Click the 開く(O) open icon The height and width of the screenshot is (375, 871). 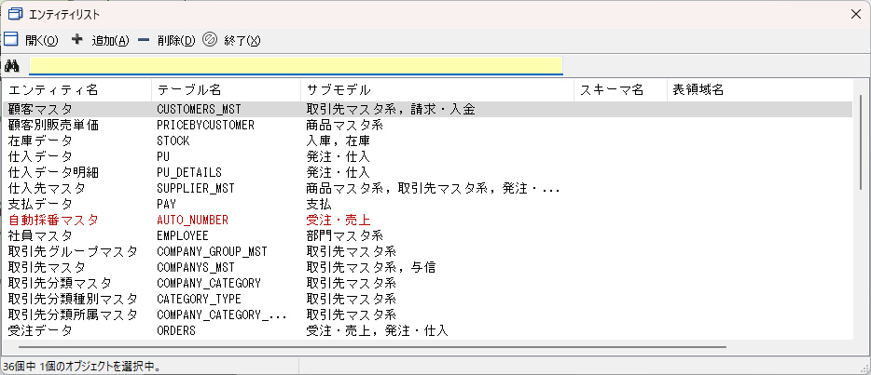click(11, 39)
